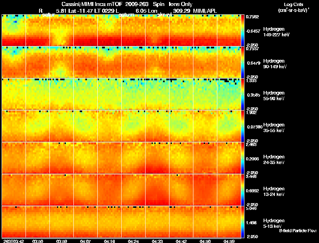Click the colorbar beside Hydrogen 13-24 keV
This screenshot has width=319, height=243.
click(x=242, y=190)
